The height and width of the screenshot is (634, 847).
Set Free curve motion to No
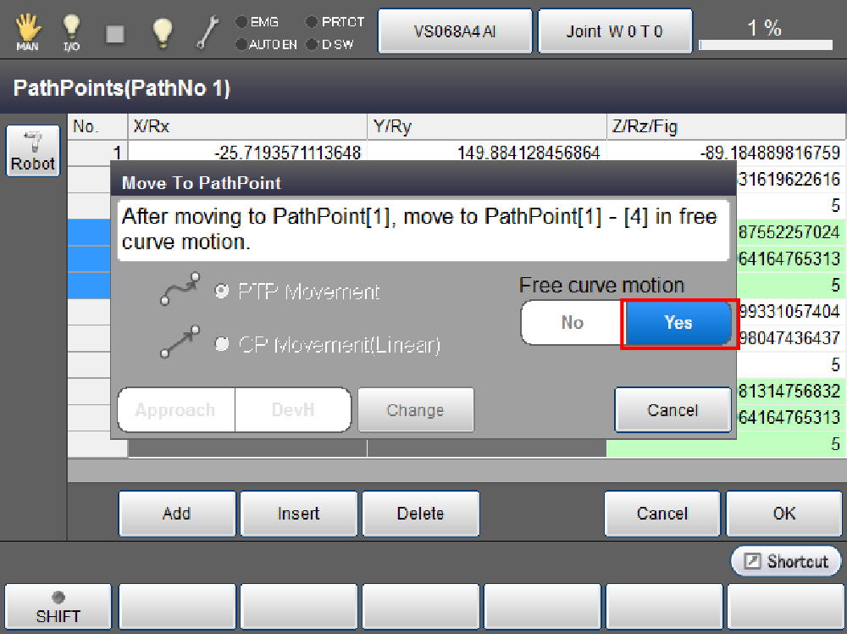(x=573, y=323)
